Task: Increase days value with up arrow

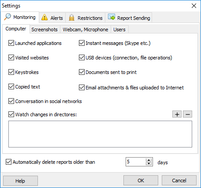Action: 149,160
